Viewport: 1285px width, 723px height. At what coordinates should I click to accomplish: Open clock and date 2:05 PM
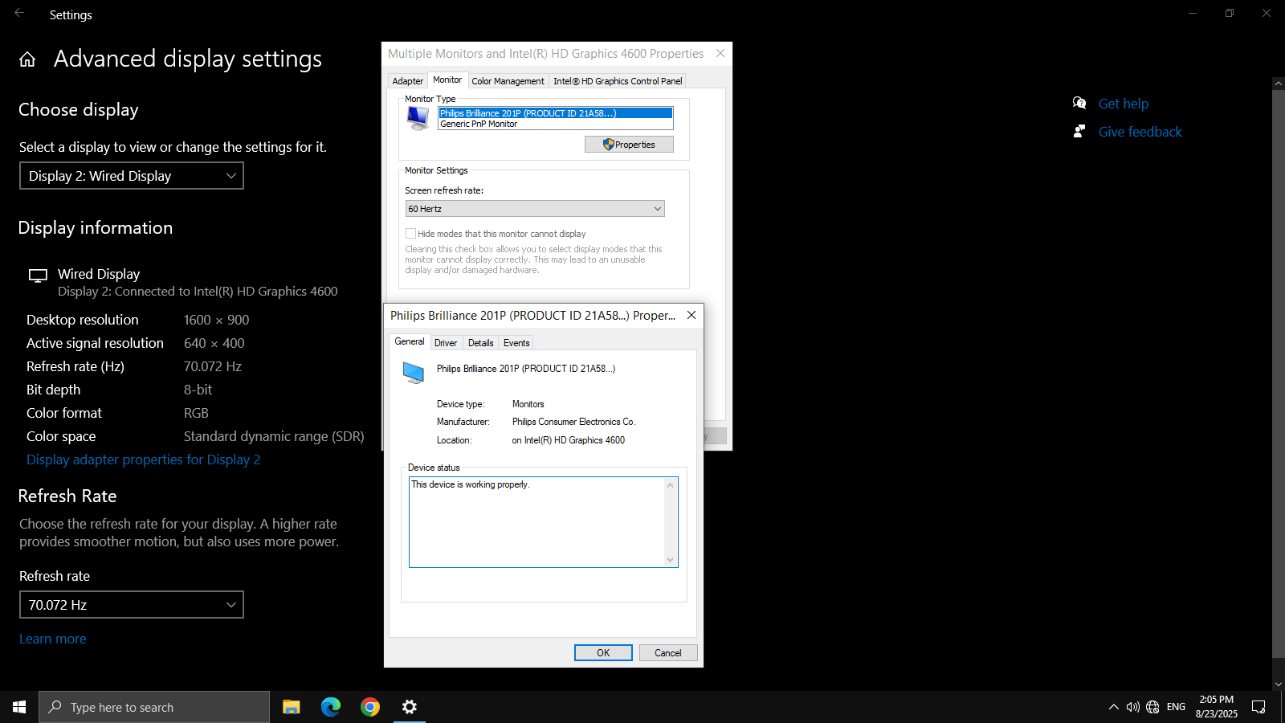(x=1216, y=707)
